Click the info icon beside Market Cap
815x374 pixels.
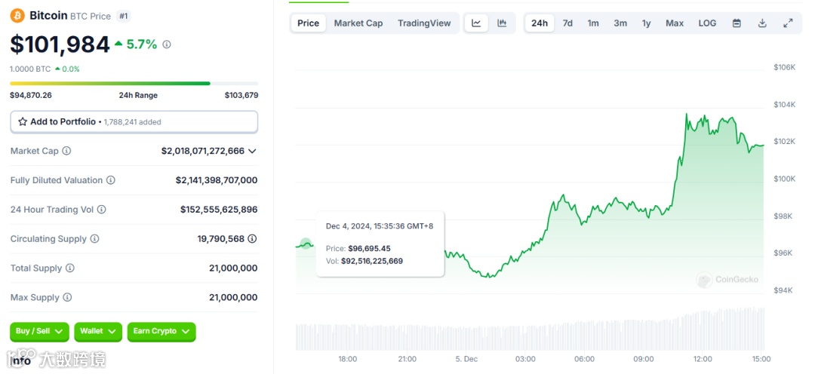[66, 151]
